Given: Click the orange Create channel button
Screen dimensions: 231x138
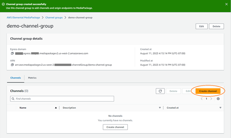Looking at the screenshot, I should click(x=208, y=91).
